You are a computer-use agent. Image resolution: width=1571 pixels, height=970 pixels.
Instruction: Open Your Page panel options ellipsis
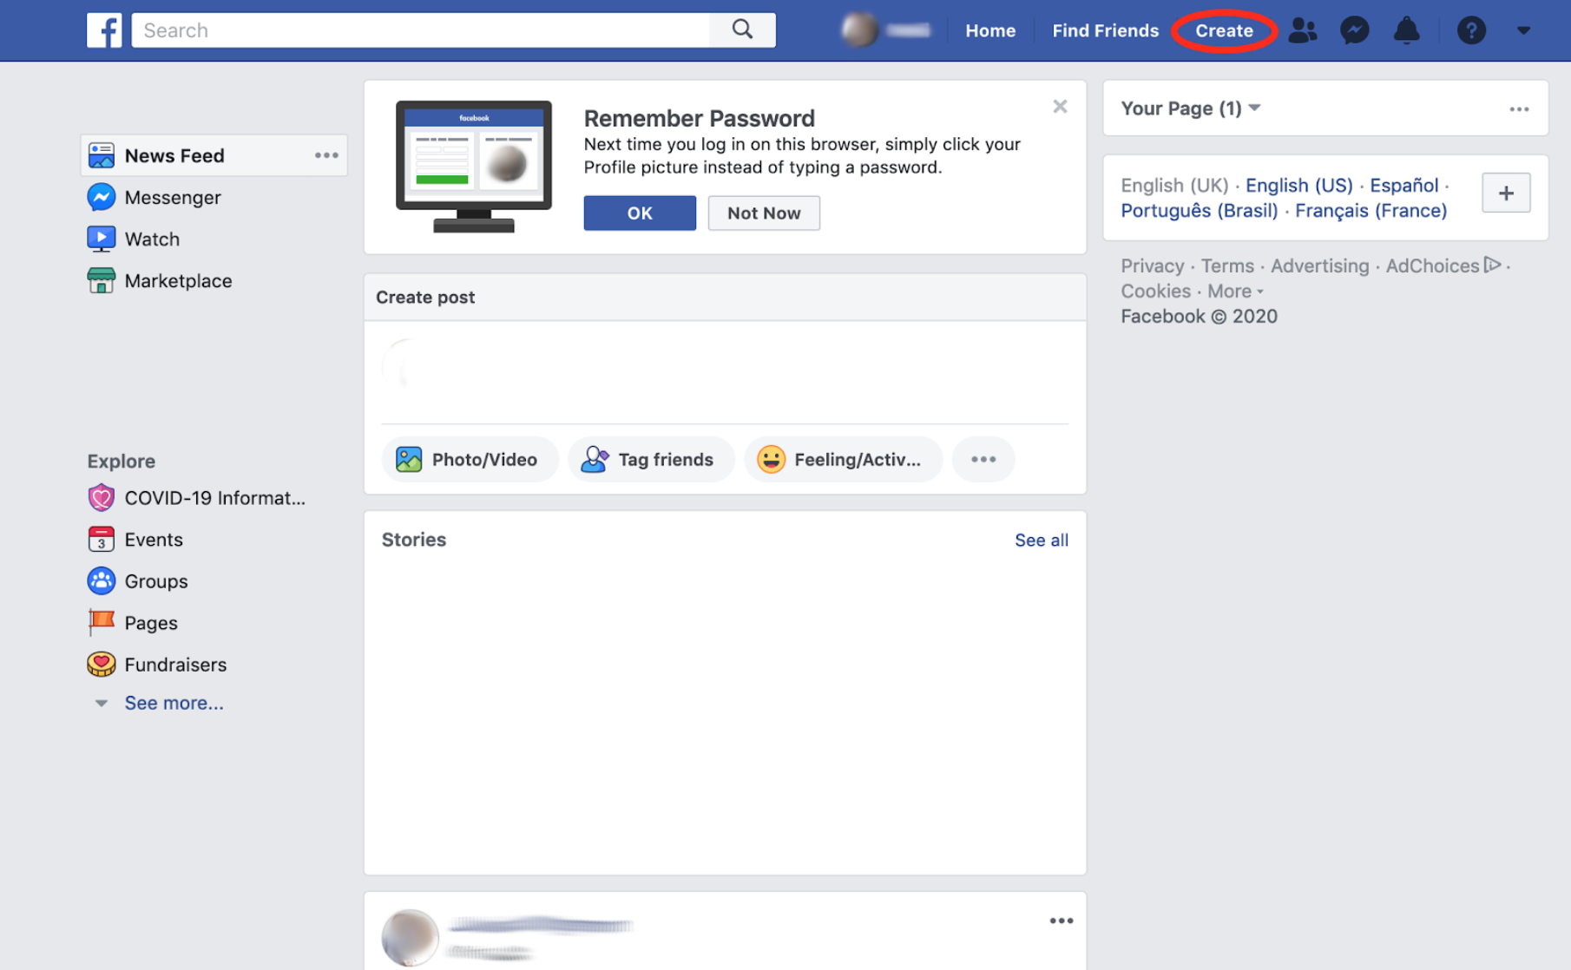click(1519, 108)
